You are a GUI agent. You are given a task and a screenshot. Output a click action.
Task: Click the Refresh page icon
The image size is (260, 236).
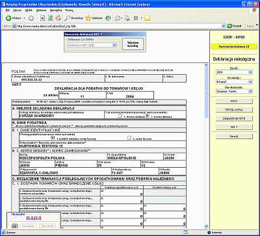51,18
